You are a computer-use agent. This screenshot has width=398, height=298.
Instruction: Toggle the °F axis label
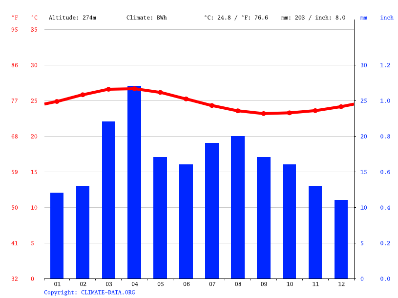coord(14,18)
